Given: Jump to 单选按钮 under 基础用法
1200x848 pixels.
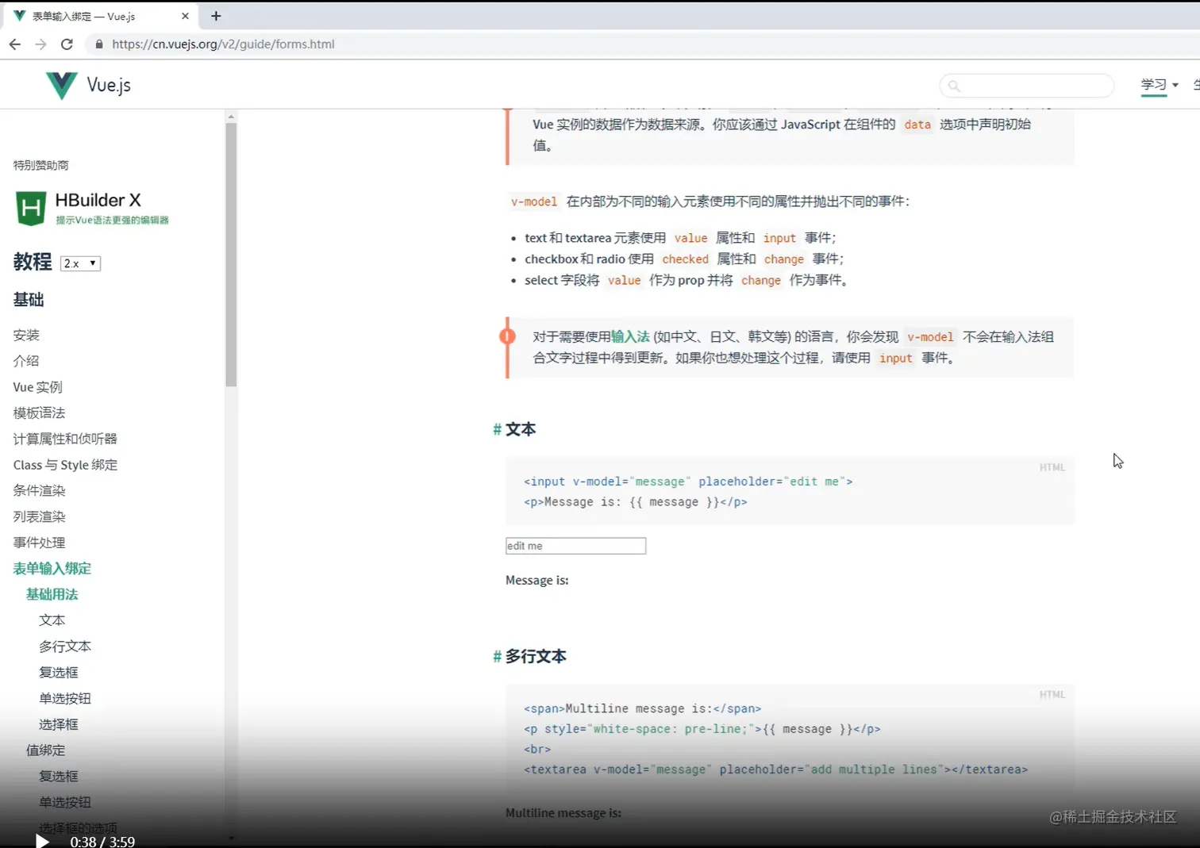Looking at the screenshot, I should click(65, 698).
